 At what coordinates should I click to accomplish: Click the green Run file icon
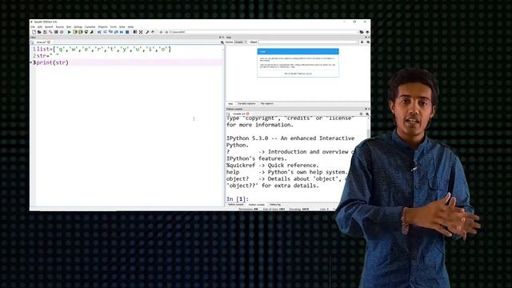coord(70,32)
